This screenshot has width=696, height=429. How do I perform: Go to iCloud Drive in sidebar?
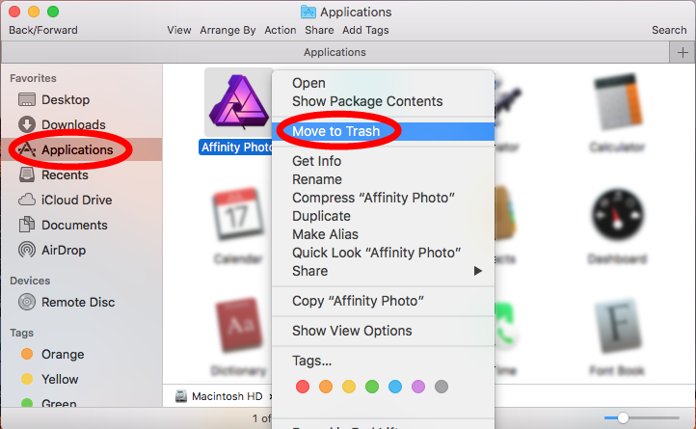point(76,200)
